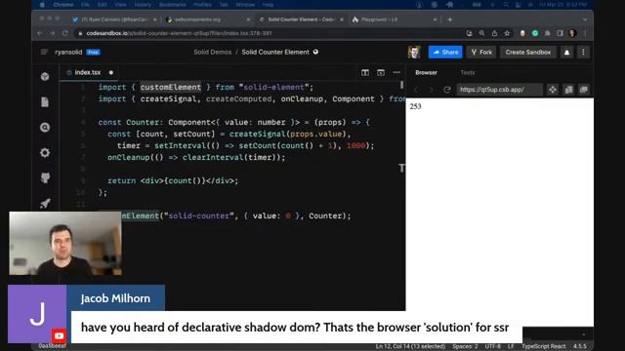Click the webcam video thumbnail
Viewport: 625px width, 351px height.
coord(65,244)
